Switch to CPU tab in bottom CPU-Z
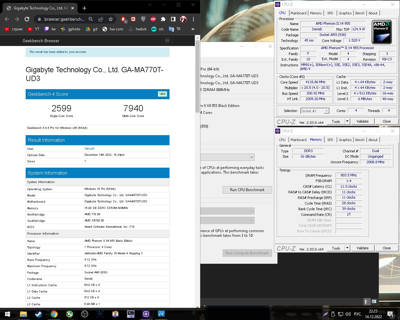 point(282,140)
